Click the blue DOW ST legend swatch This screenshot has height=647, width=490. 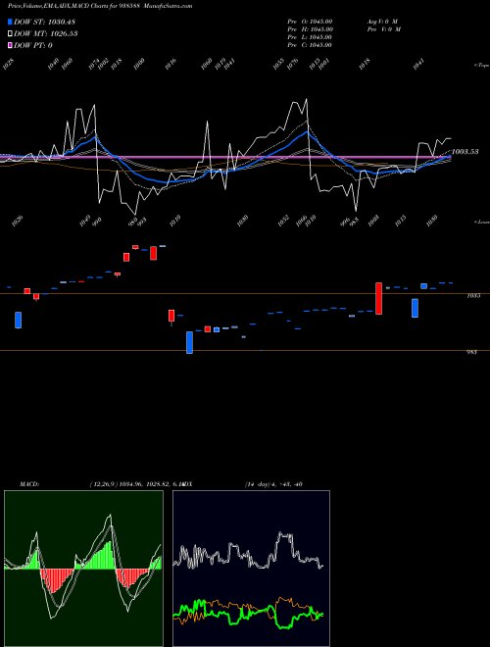tap(10, 22)
